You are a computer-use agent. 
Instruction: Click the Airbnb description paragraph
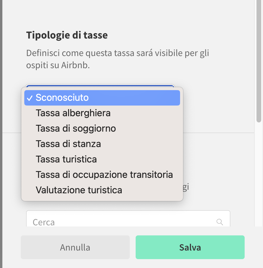(x=118, y=59)
